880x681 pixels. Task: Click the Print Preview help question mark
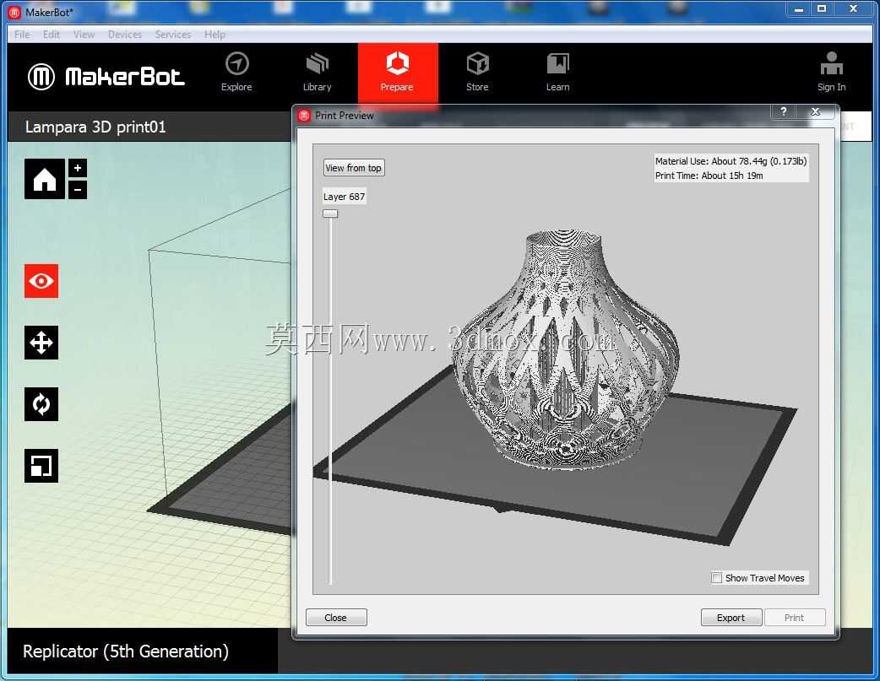(784, 111)
